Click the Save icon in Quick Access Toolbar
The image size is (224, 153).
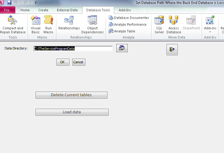pos(9,2)
